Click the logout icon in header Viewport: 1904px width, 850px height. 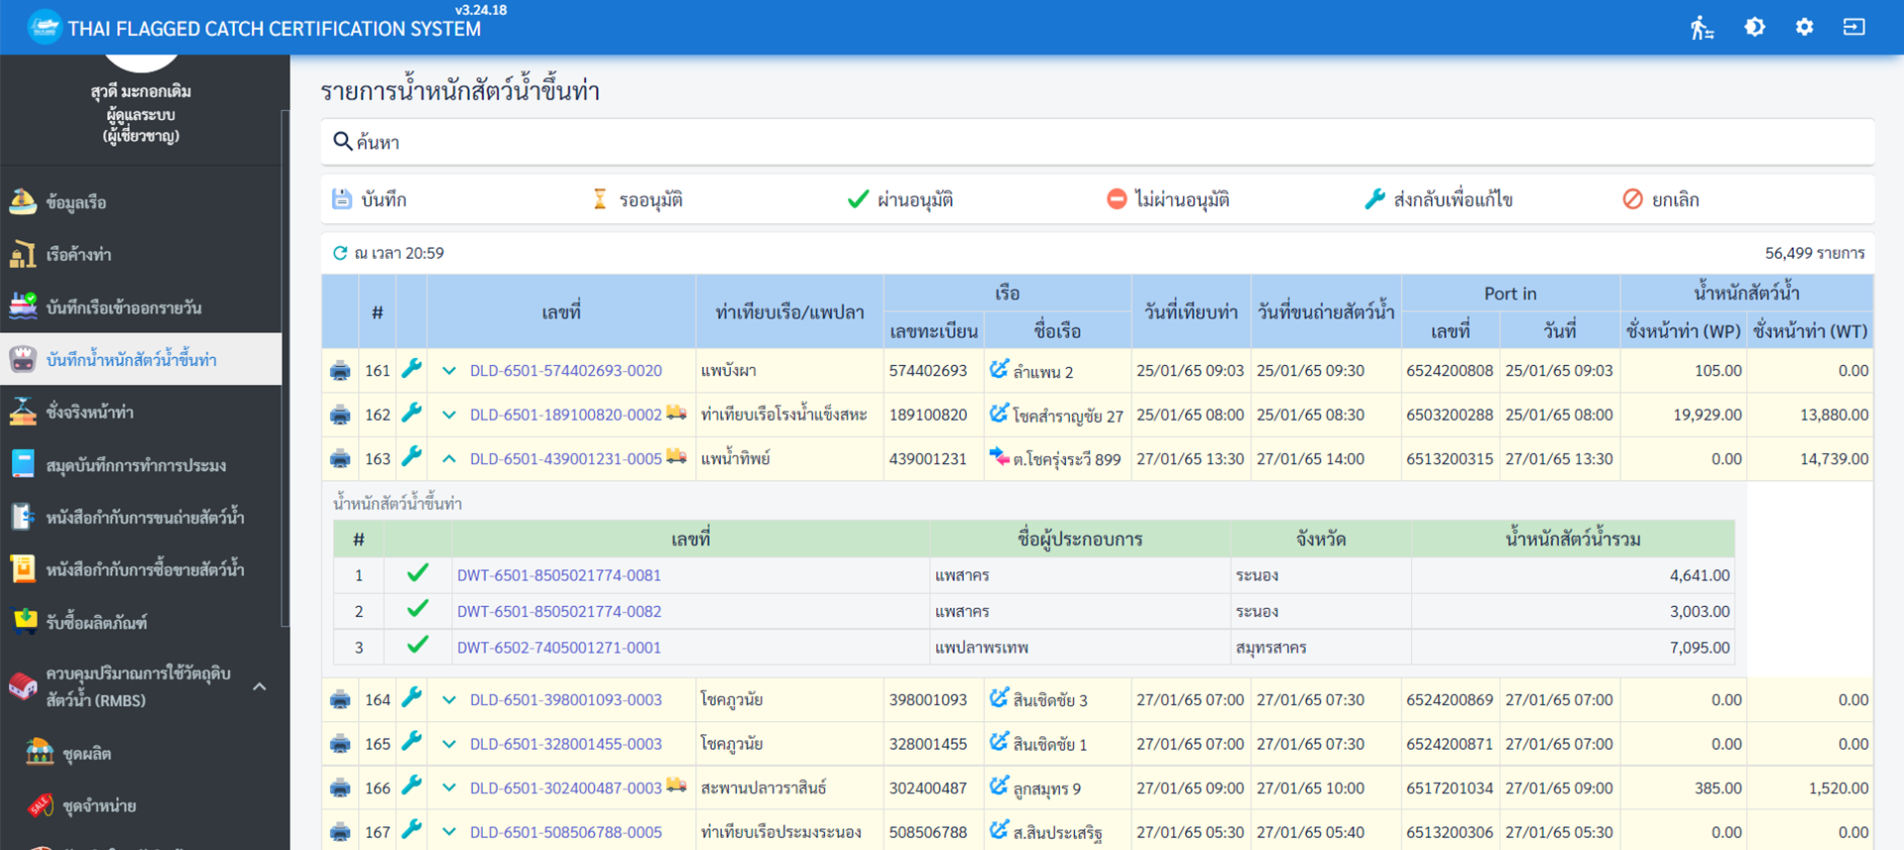point(1853,28)
